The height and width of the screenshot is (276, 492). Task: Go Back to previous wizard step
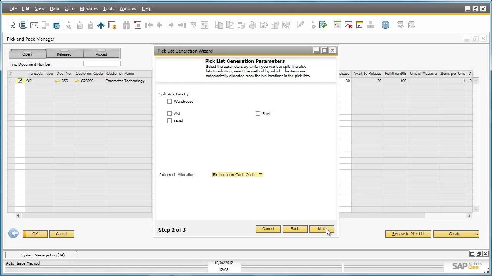pyautogui.click(x=295, y=229)
